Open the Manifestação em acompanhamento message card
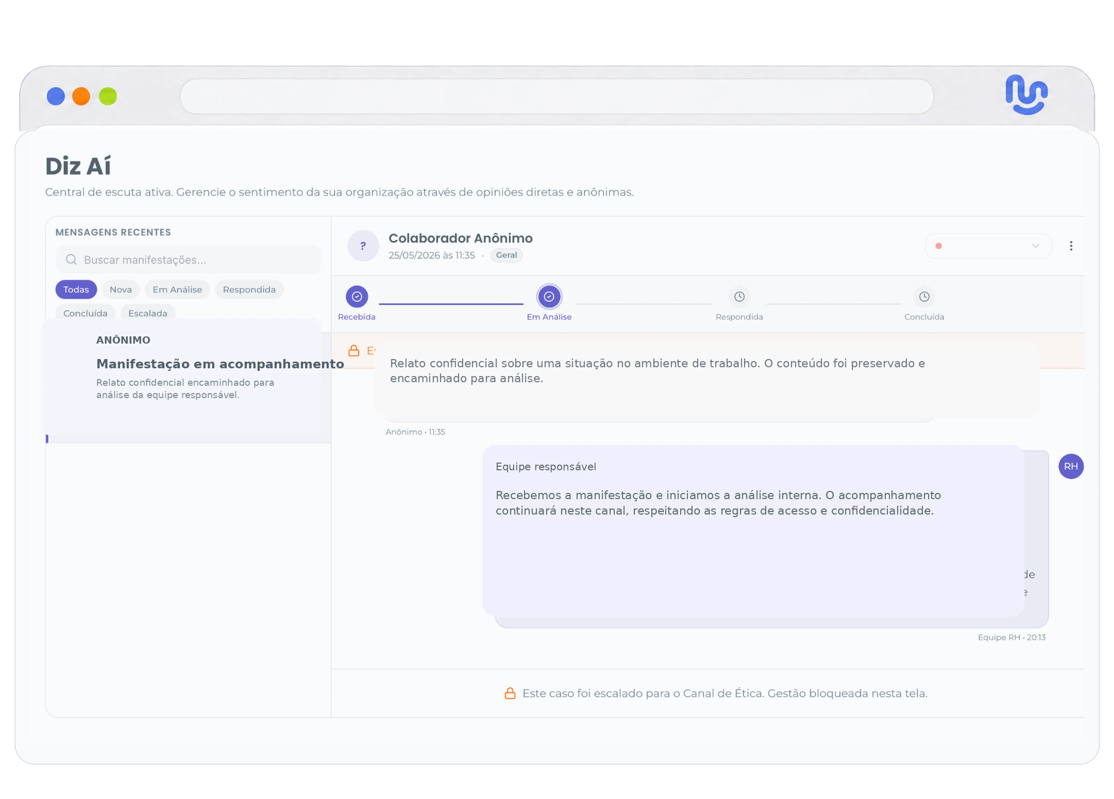Viewport: 1114px width, 799px height. coord(182,377)
